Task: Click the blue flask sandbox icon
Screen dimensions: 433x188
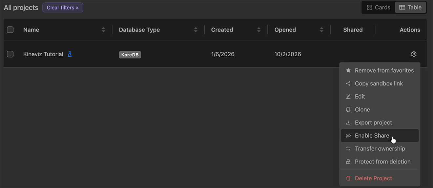Action: pyautogui.click(x=70, y=54)
